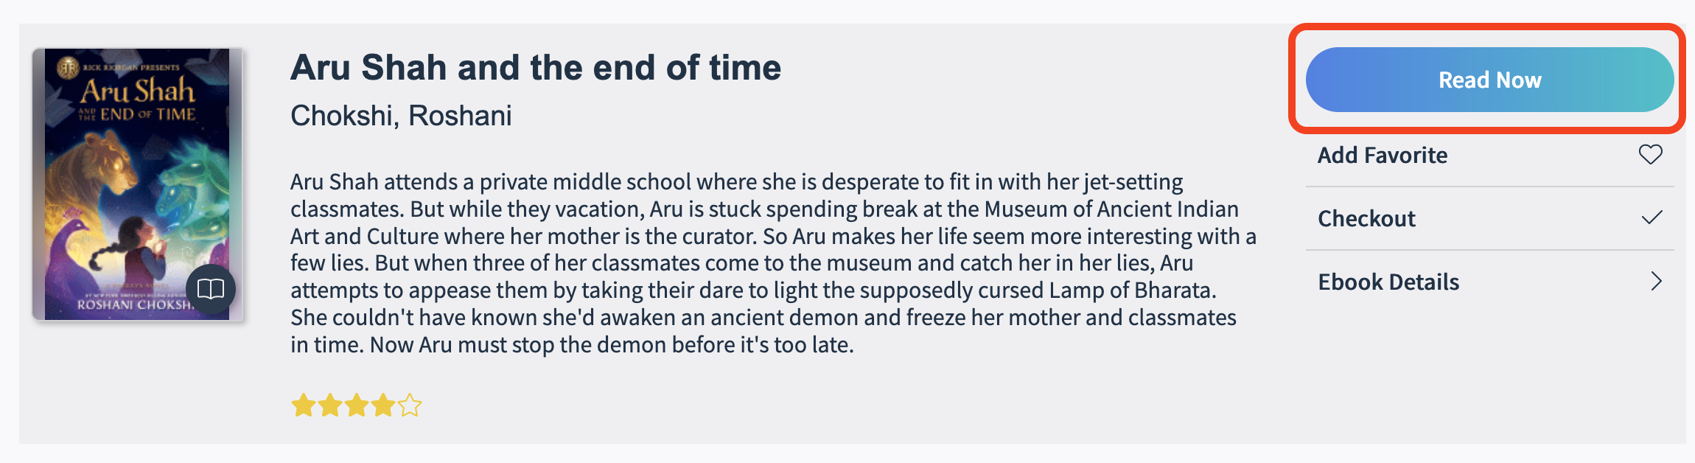Click the open-book ebook badge on cover
1695x463 pixels.
211,289
